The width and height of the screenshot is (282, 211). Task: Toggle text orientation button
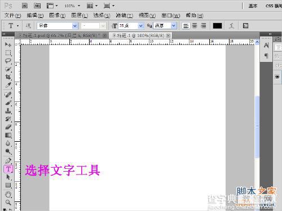[28, 26]
